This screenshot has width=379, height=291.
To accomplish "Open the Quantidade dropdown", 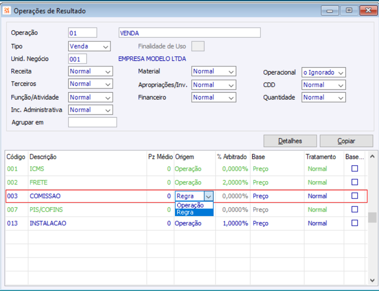I will [324, 97].
